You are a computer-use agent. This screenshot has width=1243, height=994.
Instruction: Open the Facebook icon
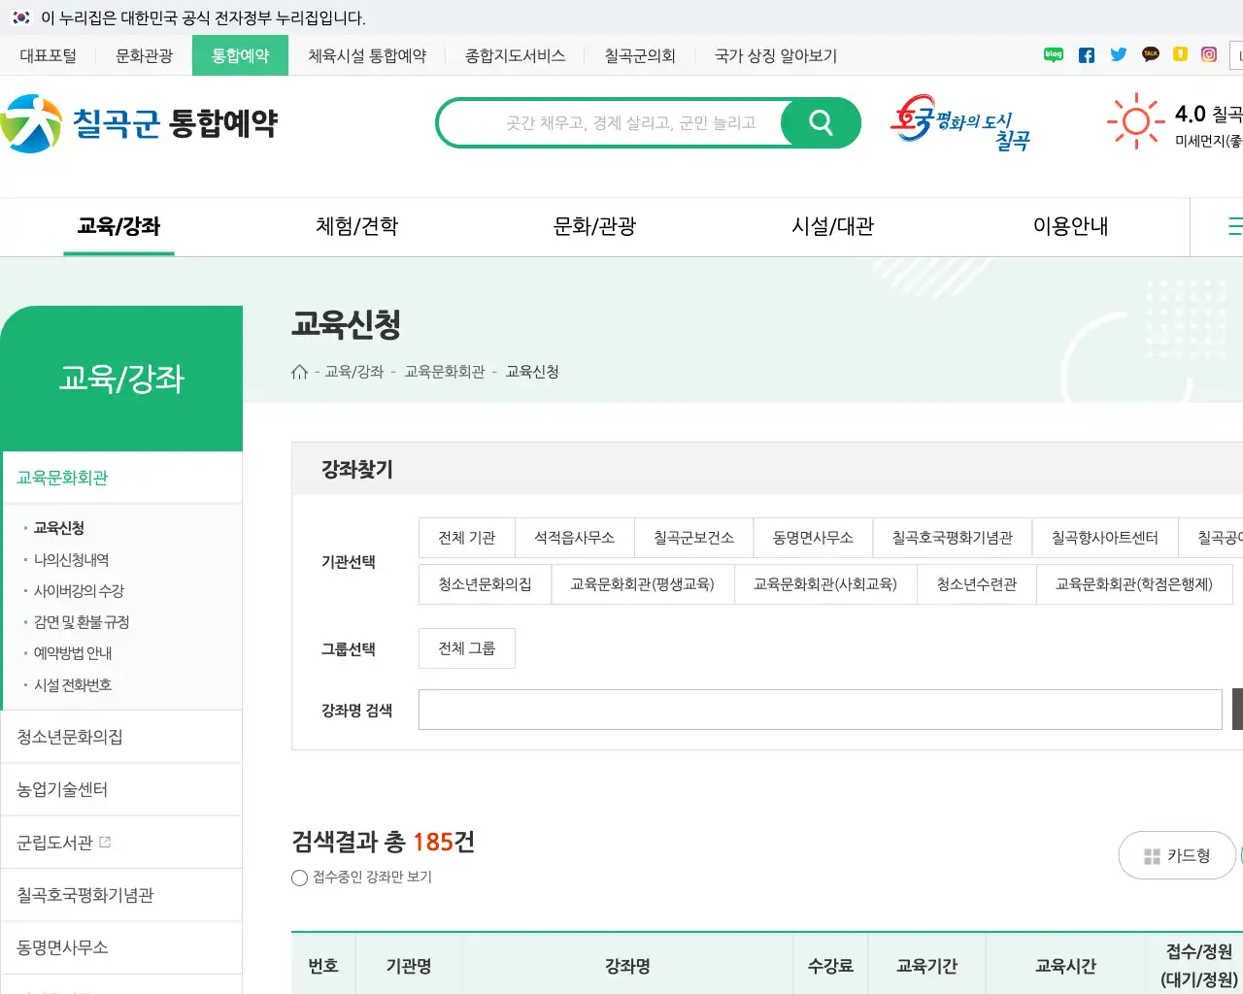[1086, 55]
